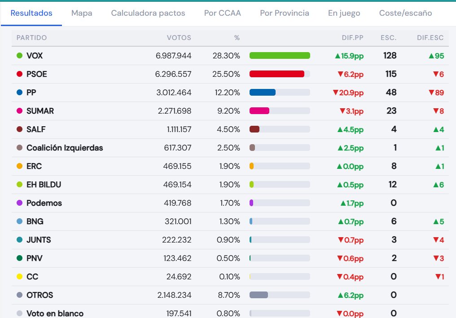Click the 0.10% value for CC
The image size is (456, 318).
[x=229, y=277]
